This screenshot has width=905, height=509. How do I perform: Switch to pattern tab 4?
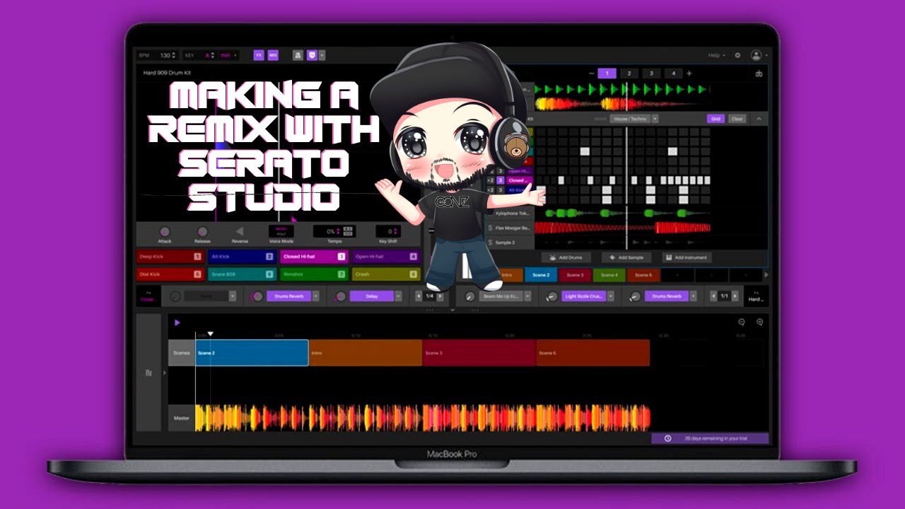click(673, 73)
